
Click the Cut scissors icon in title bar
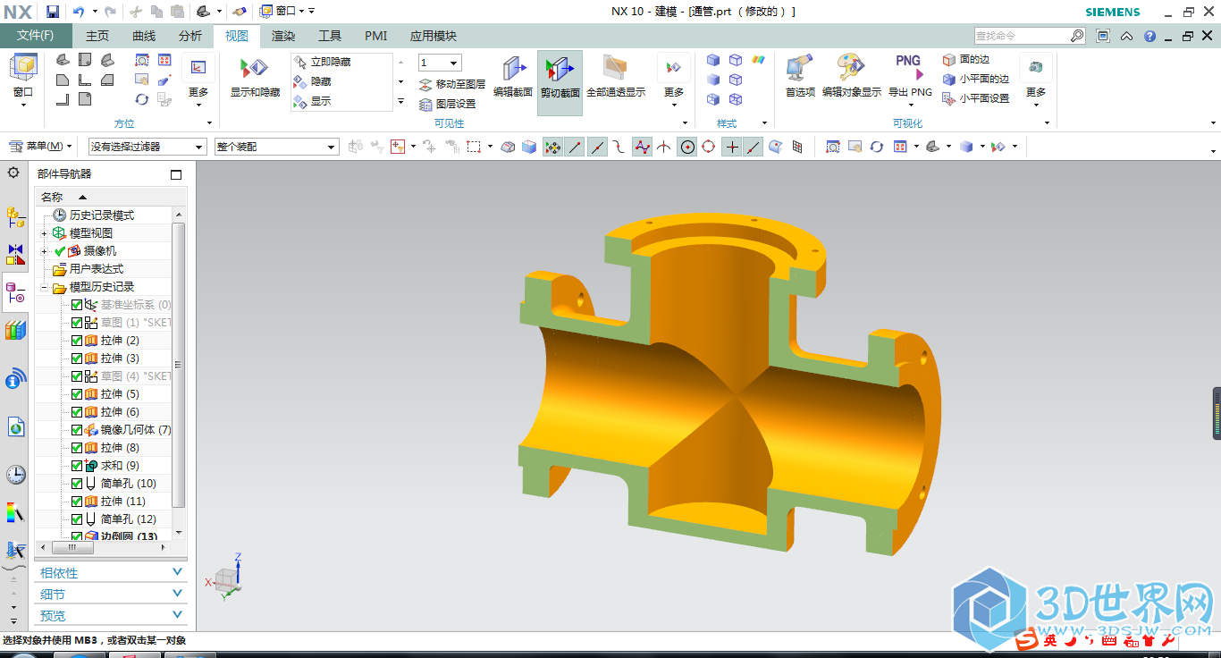click(136, 12)
